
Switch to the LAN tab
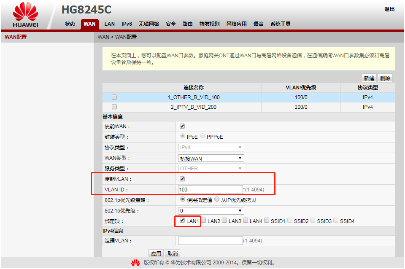coord(110,24)
